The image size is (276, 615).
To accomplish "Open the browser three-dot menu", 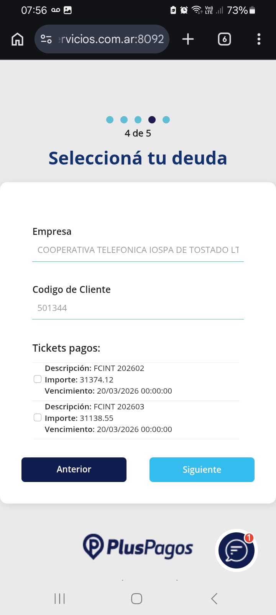I will point(259,39).
